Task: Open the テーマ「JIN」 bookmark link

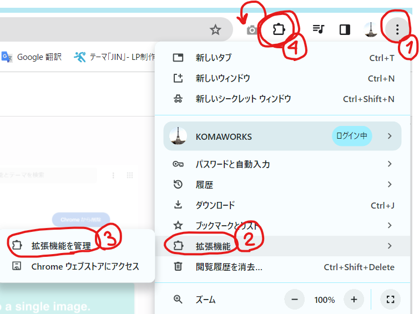Action: click(x=115, y=57)
